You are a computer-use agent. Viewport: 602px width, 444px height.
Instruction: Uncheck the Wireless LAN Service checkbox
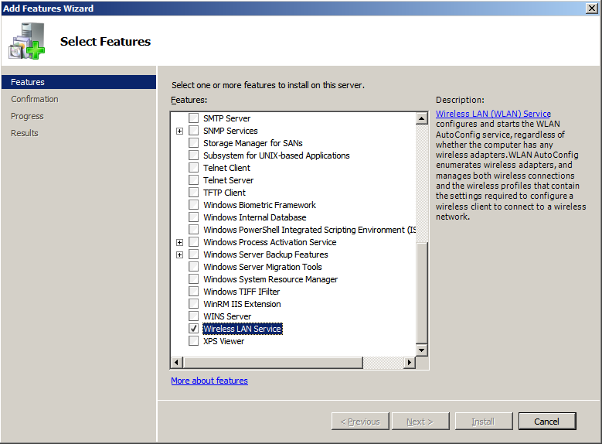tap(194, 329)
